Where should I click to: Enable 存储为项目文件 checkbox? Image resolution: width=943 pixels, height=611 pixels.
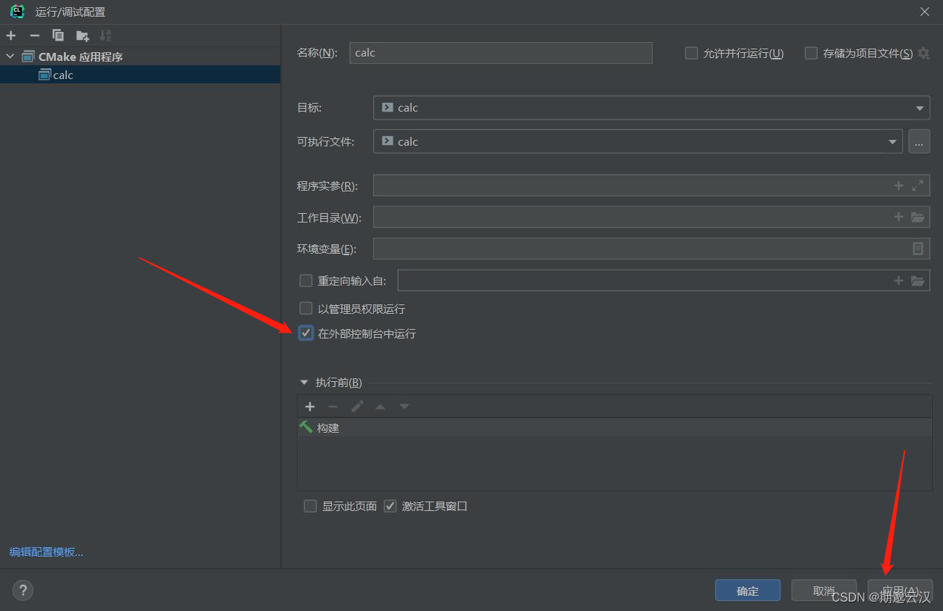click(x=811, y=53)
